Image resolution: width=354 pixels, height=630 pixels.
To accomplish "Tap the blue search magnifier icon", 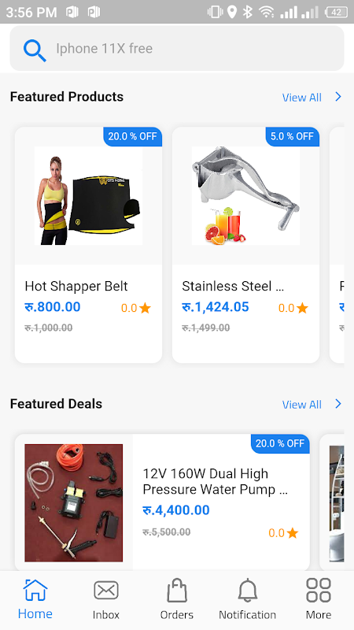I will pos(35,50).
